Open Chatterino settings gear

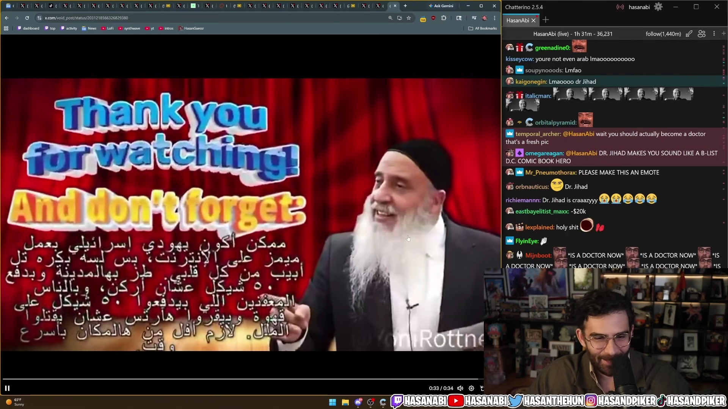[x=658, y=7]
